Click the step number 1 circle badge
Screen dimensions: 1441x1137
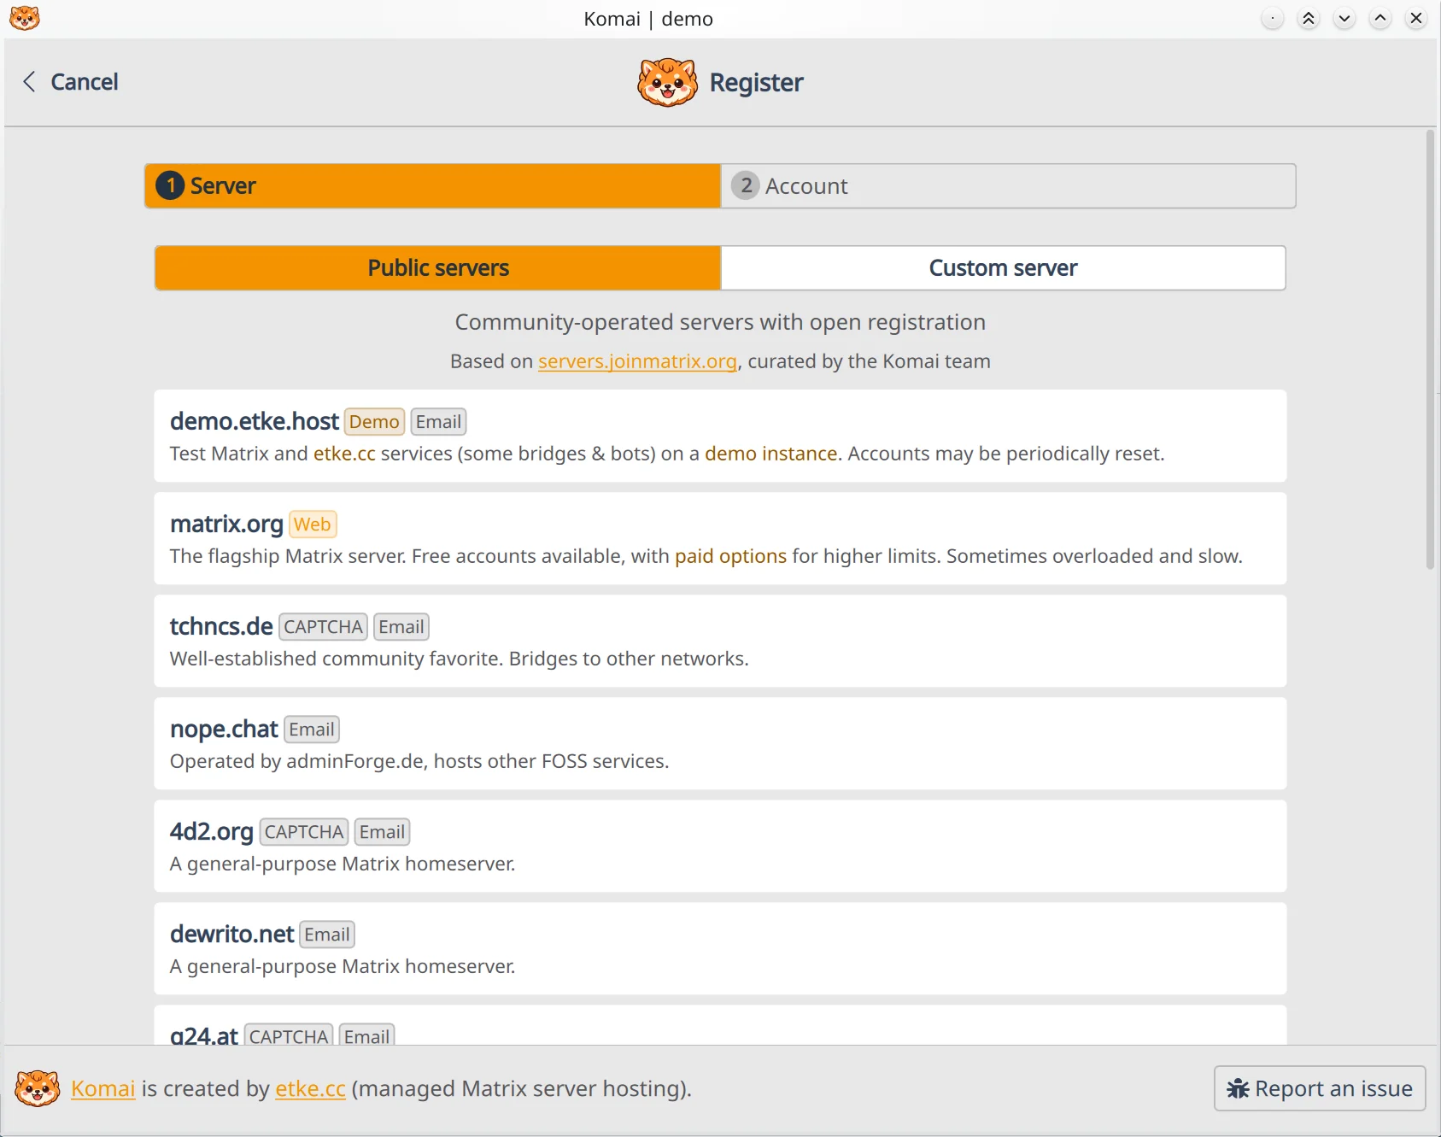coord(170,185)
